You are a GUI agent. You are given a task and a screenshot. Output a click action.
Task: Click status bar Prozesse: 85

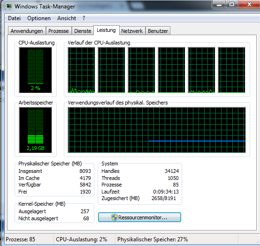pyautogui.click(x=20, y=239)
